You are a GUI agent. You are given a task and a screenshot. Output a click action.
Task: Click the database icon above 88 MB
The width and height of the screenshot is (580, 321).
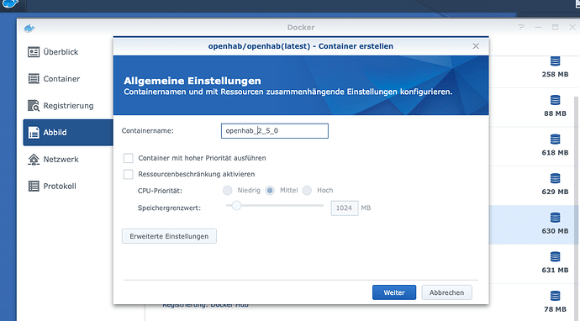pyautogui.click(x=556, y=100)
